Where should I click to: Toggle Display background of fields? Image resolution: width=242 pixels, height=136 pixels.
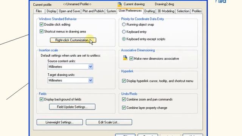coord(41,99)
